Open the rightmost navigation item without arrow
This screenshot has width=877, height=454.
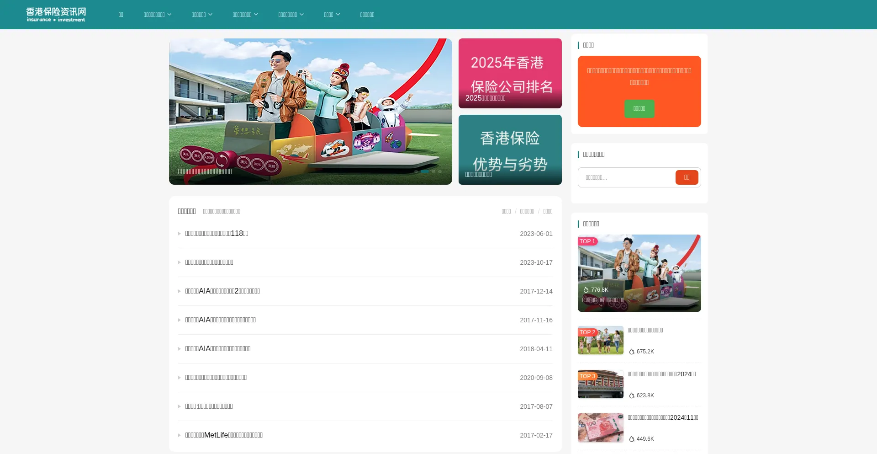click(x=367, y=15)
